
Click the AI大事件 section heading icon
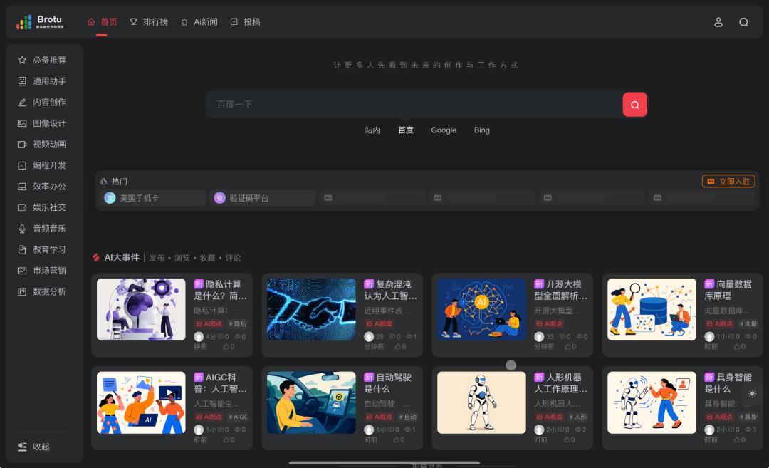point(96,258)
